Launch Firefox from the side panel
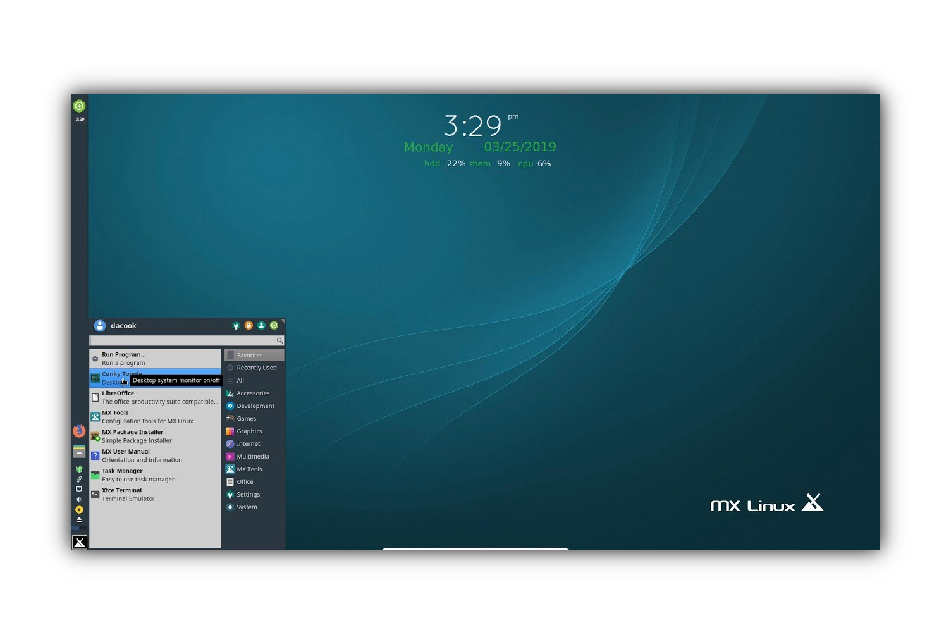This screenshot has height=644, width=951. (x=79, y=431)
